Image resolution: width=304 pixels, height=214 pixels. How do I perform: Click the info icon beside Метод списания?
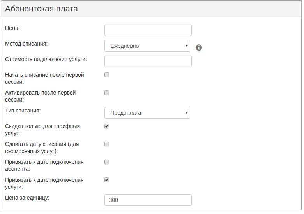pyautogui.click(x=199, y=47)
